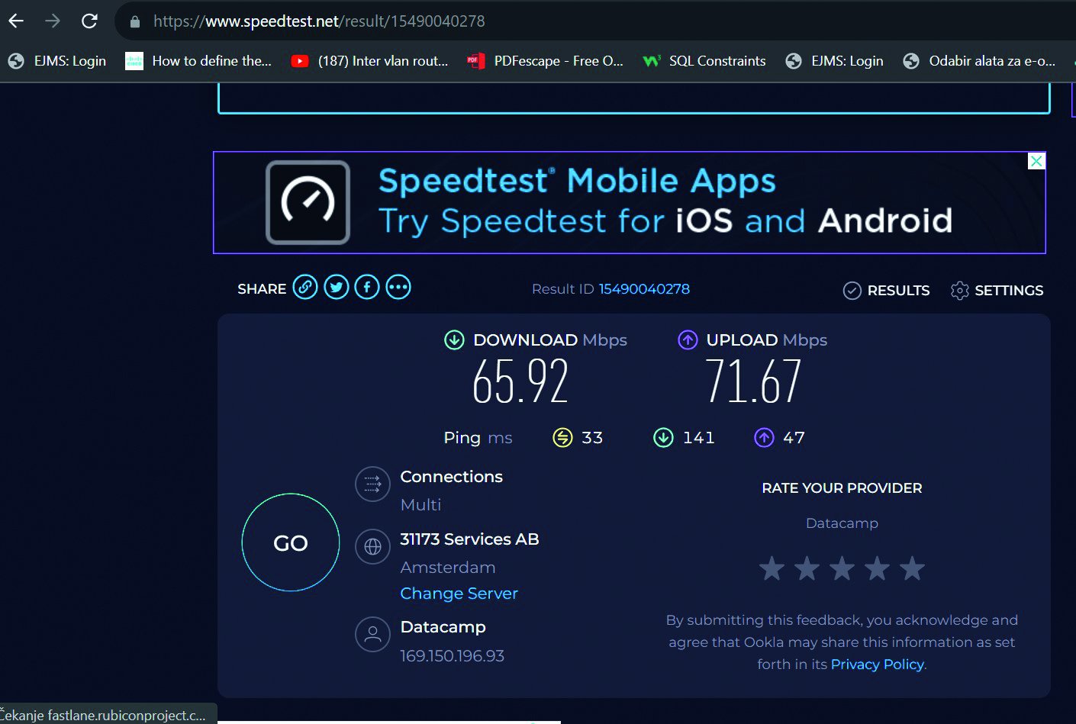Image resolution: width=1076 pixels, height=724 pixels.
Task: Rate provider one star
Action: tap(772, 568)
